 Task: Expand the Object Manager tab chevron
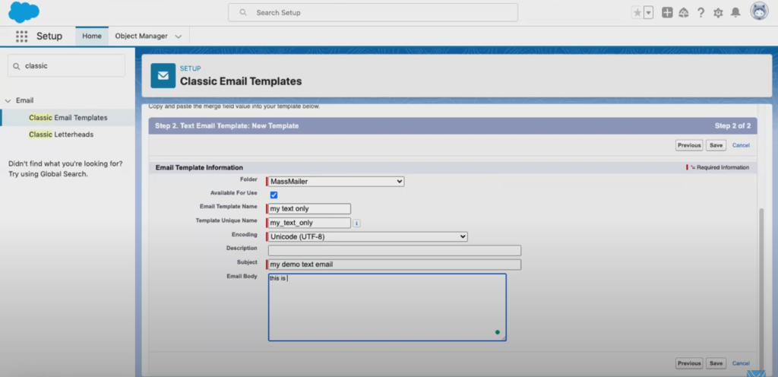[179, 36]
